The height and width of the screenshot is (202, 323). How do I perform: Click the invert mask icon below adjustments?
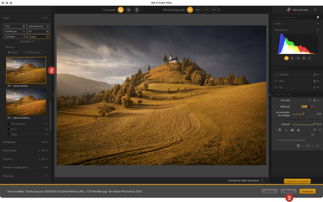(298, 146)
